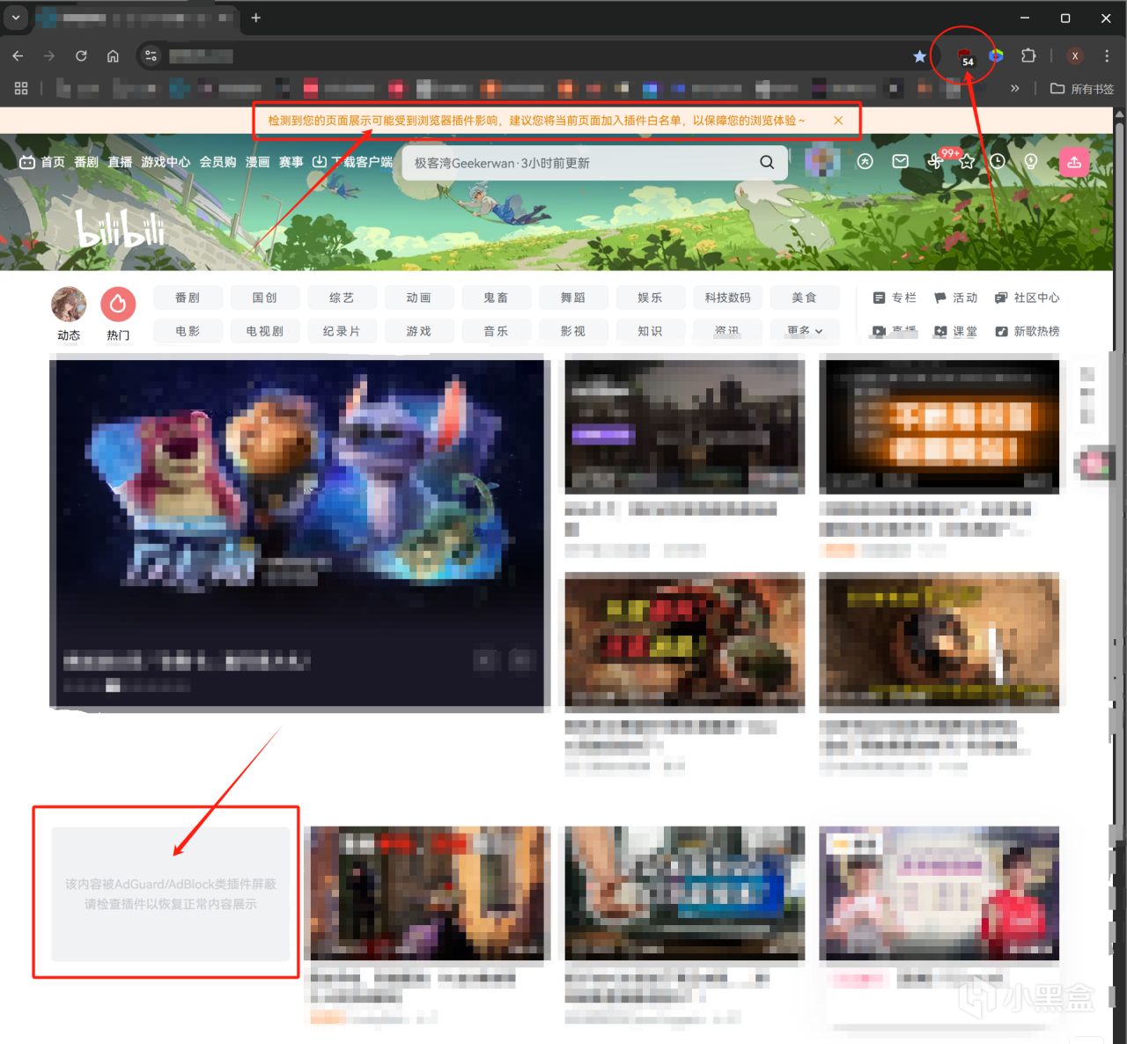The height and width of the screenshot is (1044, 1127).
Task: Open the favorites star icon in header
Action: click(967, 162)
